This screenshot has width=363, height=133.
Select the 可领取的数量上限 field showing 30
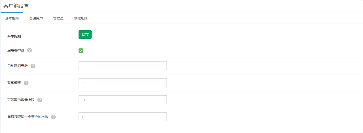[123, 100]
